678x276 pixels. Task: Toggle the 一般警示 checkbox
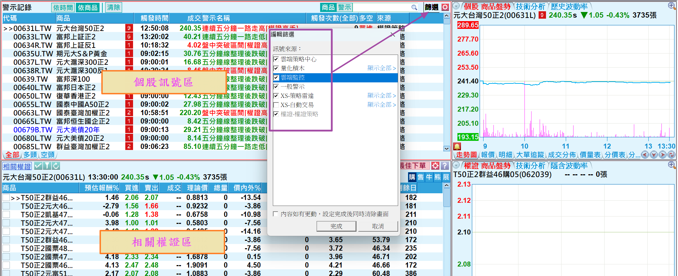[276, 87]
